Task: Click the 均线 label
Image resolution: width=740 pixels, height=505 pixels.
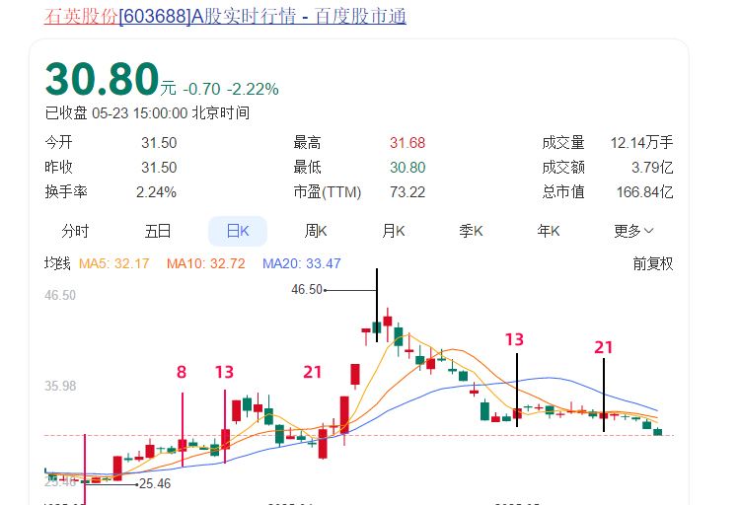Action: [57, 263]
